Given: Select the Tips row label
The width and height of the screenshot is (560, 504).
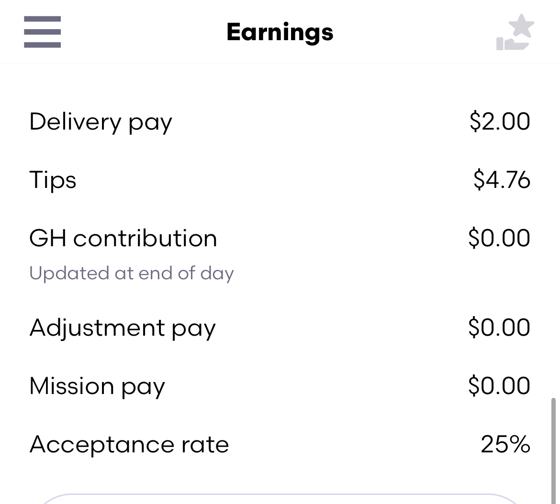Looking at the screenshot, I should tap(53, 180).
